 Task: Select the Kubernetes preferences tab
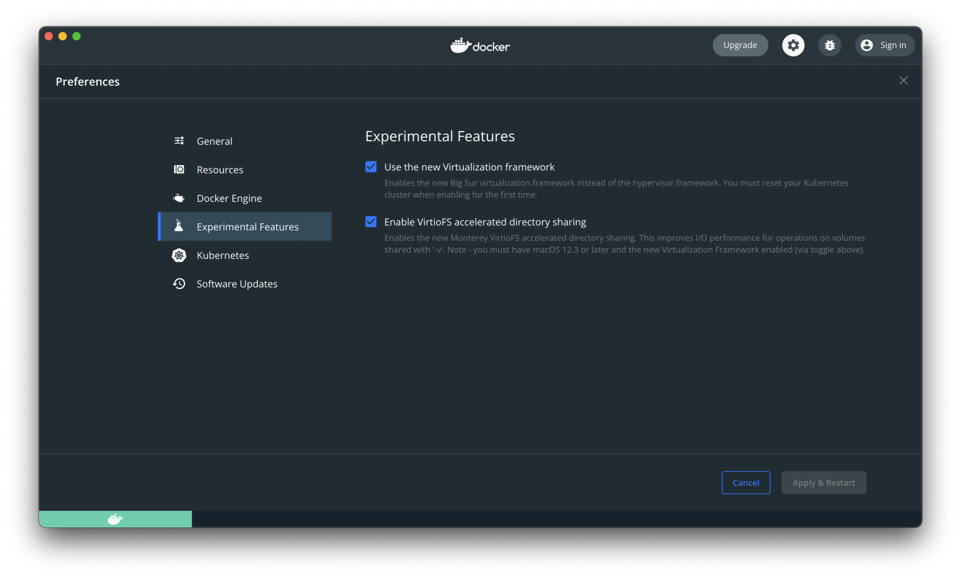coord(222,256)
